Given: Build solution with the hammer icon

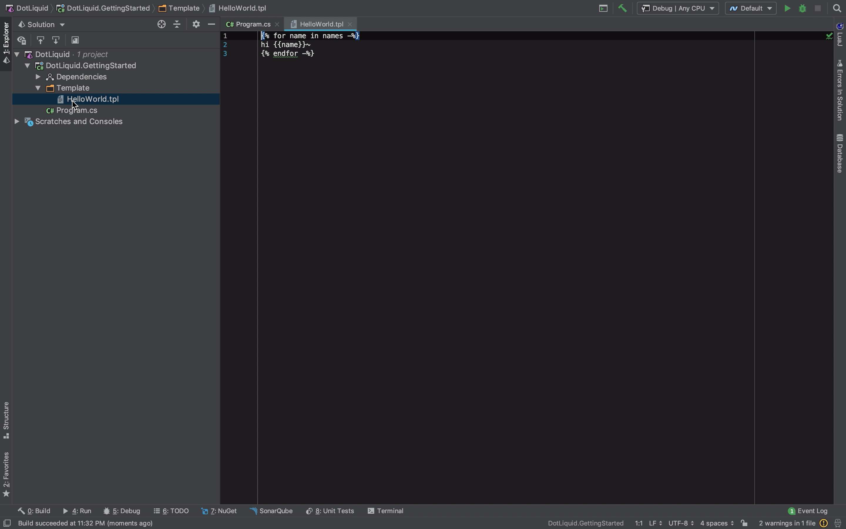Looking at the screenshot, I should tap(622, 8).
